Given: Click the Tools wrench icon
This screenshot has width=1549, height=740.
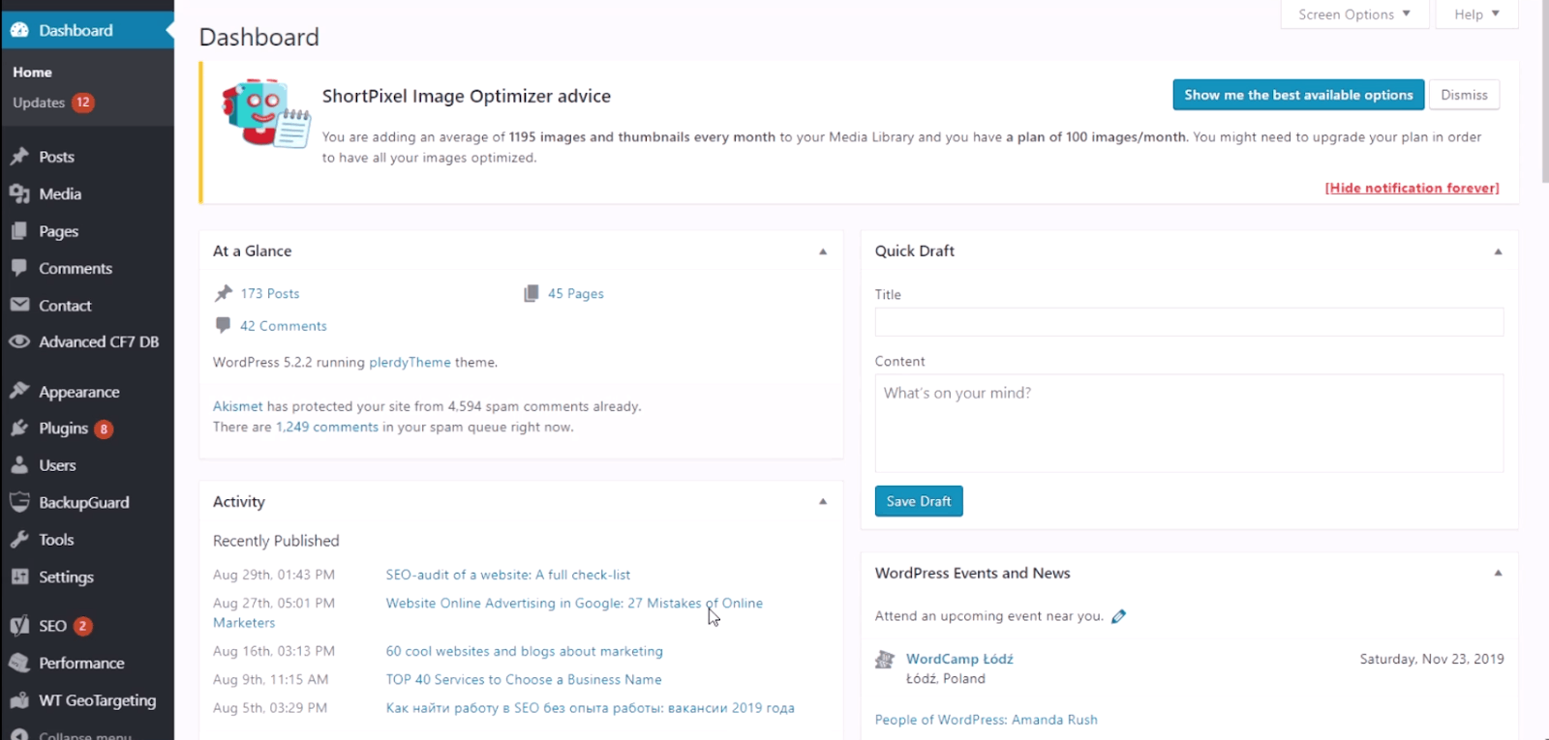Looking at the screenshot, I should pos(19,540).
